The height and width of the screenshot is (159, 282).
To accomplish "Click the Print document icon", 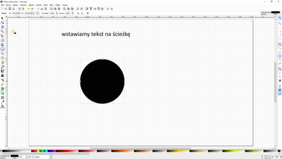I will (x=14, y=9).
